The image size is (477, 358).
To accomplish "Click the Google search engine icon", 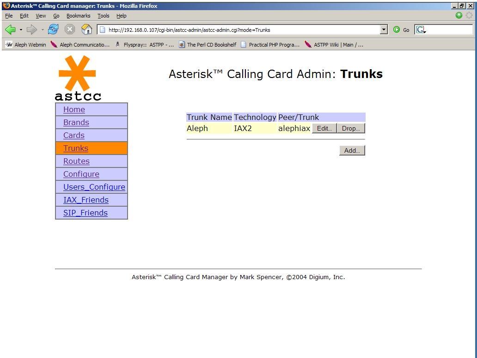I will coord(421,30).
